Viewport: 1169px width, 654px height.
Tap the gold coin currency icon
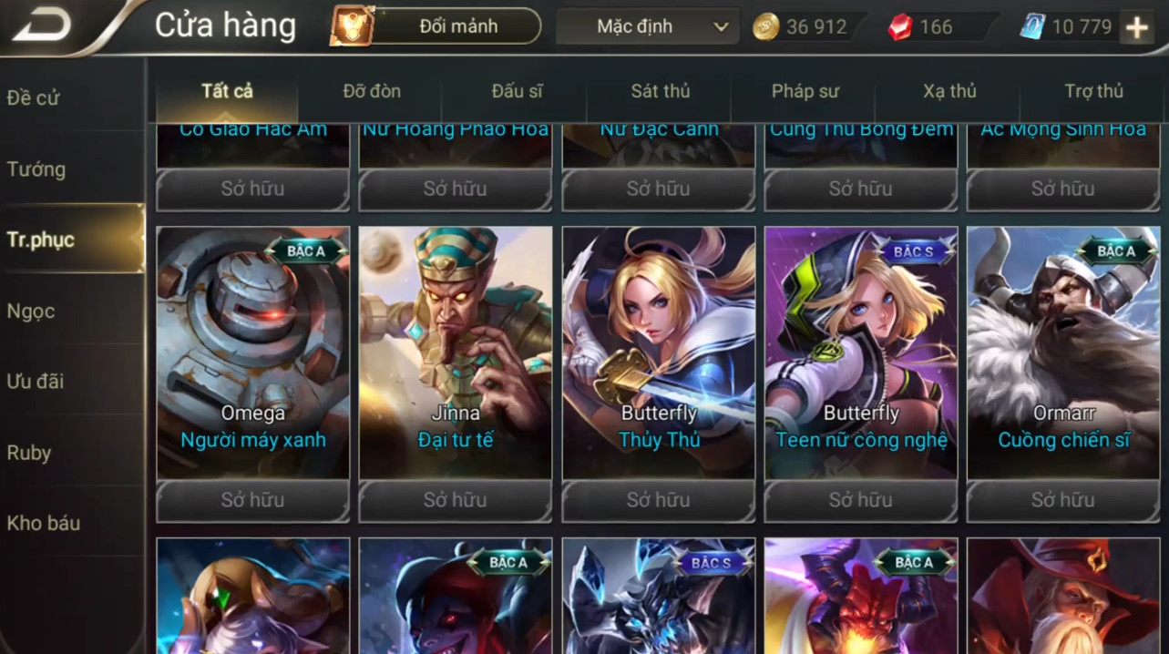click(x=766, y=27)
